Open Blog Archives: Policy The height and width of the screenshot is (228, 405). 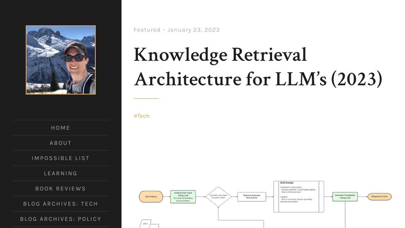(x=60, y=219)
